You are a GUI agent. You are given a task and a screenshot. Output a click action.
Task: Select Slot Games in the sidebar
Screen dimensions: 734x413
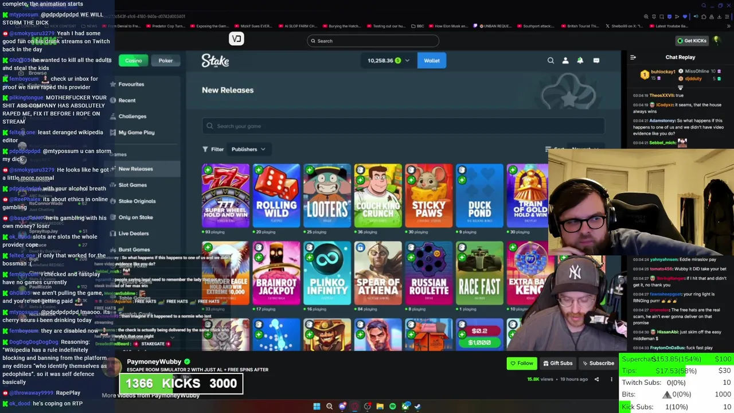point(132,185)
